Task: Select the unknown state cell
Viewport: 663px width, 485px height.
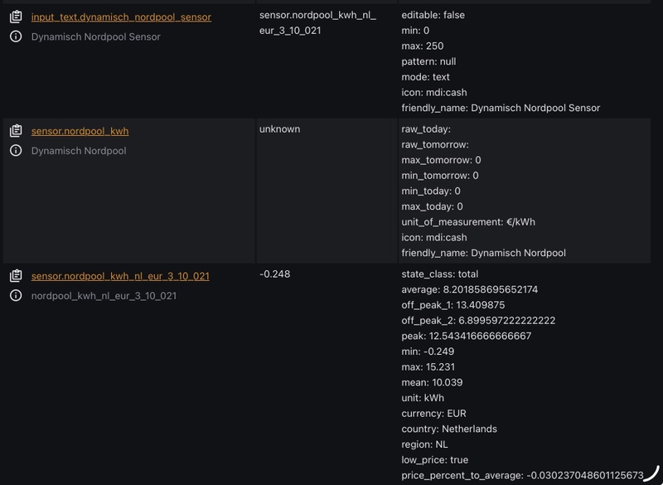Action: (x=279, y=129)
